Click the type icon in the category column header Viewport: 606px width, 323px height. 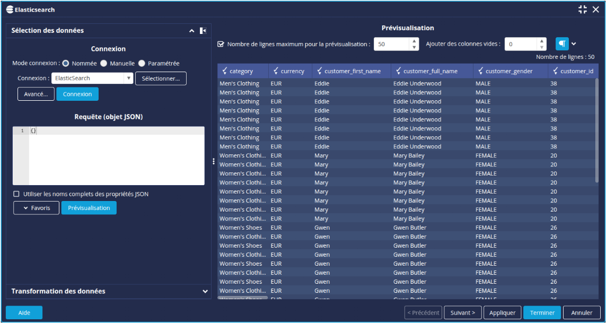[x=224, y=71]
